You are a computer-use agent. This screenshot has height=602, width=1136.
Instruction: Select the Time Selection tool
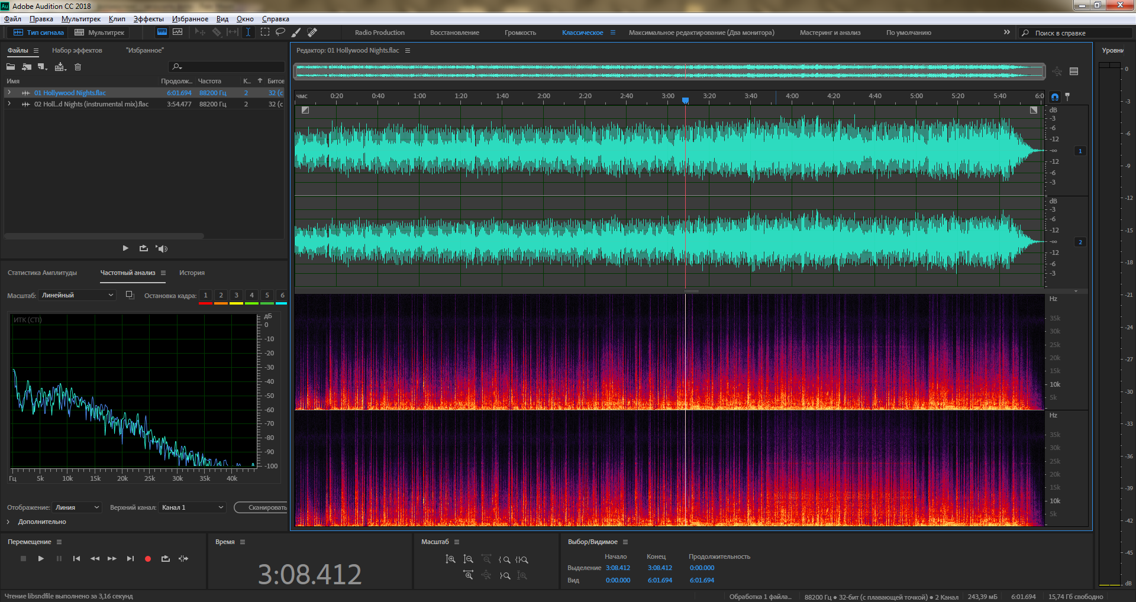pyautogui.click(x=248, y=33)
